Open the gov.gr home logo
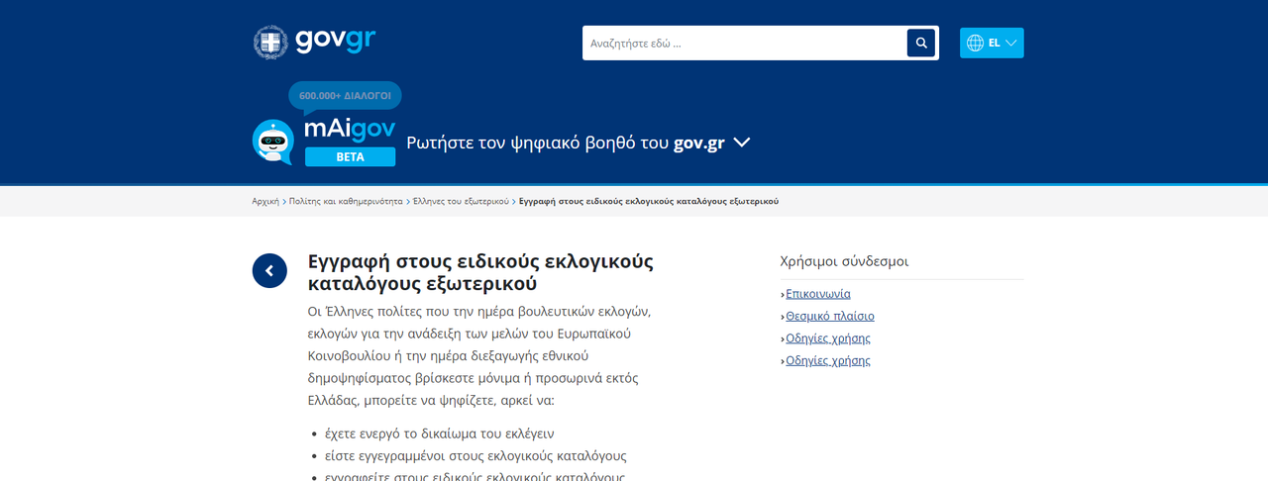 click(x=315, y=43)
